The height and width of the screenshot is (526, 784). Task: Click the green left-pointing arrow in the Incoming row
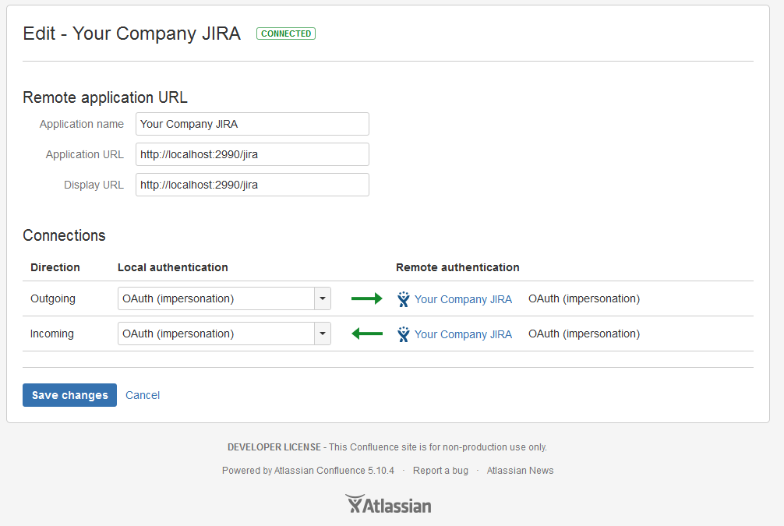[x=367, y=334]
